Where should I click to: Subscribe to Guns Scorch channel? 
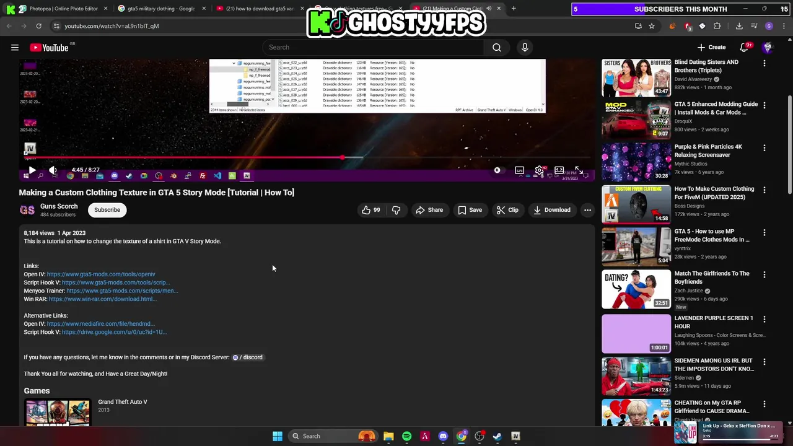[x=107, y=210]
